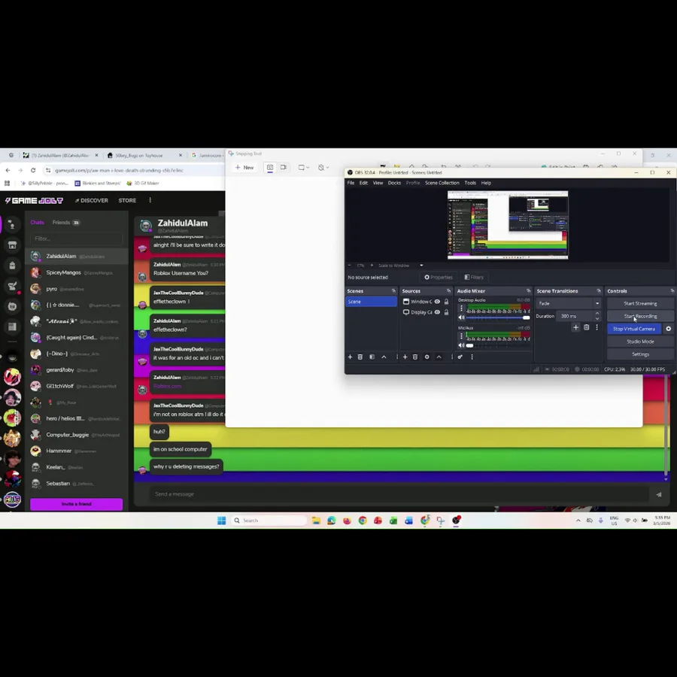Mute Mic/Aux speaker icon

tap(462, 345)
